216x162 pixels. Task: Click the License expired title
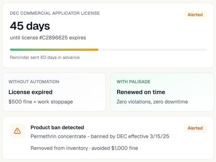[x=31, y=92]
